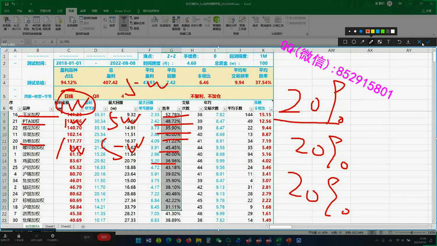Screen dimensions: 437x246
Task: Click the download screenshot icon
Action: (x=409, y=42)
